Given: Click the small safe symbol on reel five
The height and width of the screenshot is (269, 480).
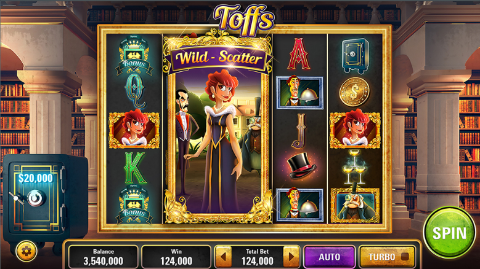Looking at the screenshot, I should [355, 55].
